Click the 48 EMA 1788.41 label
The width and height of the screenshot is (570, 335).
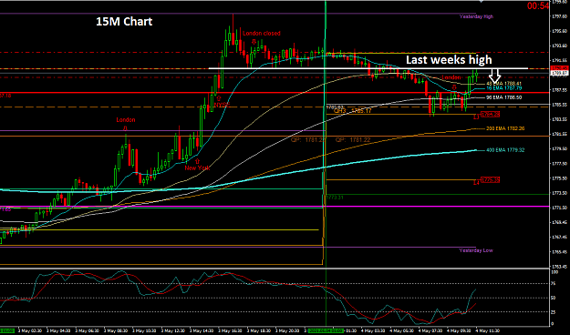tap(503, 84)
